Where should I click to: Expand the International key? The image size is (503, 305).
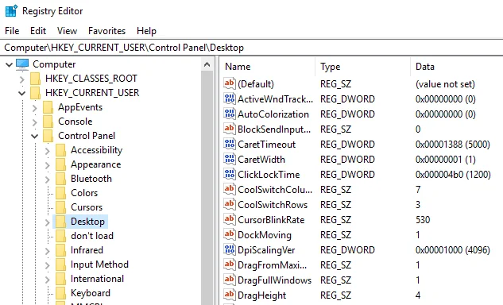(x=48, y=280)
